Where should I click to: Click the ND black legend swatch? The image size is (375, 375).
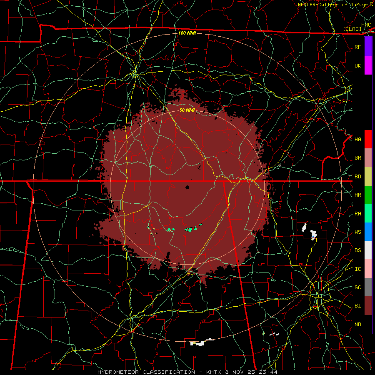point(368,324)
